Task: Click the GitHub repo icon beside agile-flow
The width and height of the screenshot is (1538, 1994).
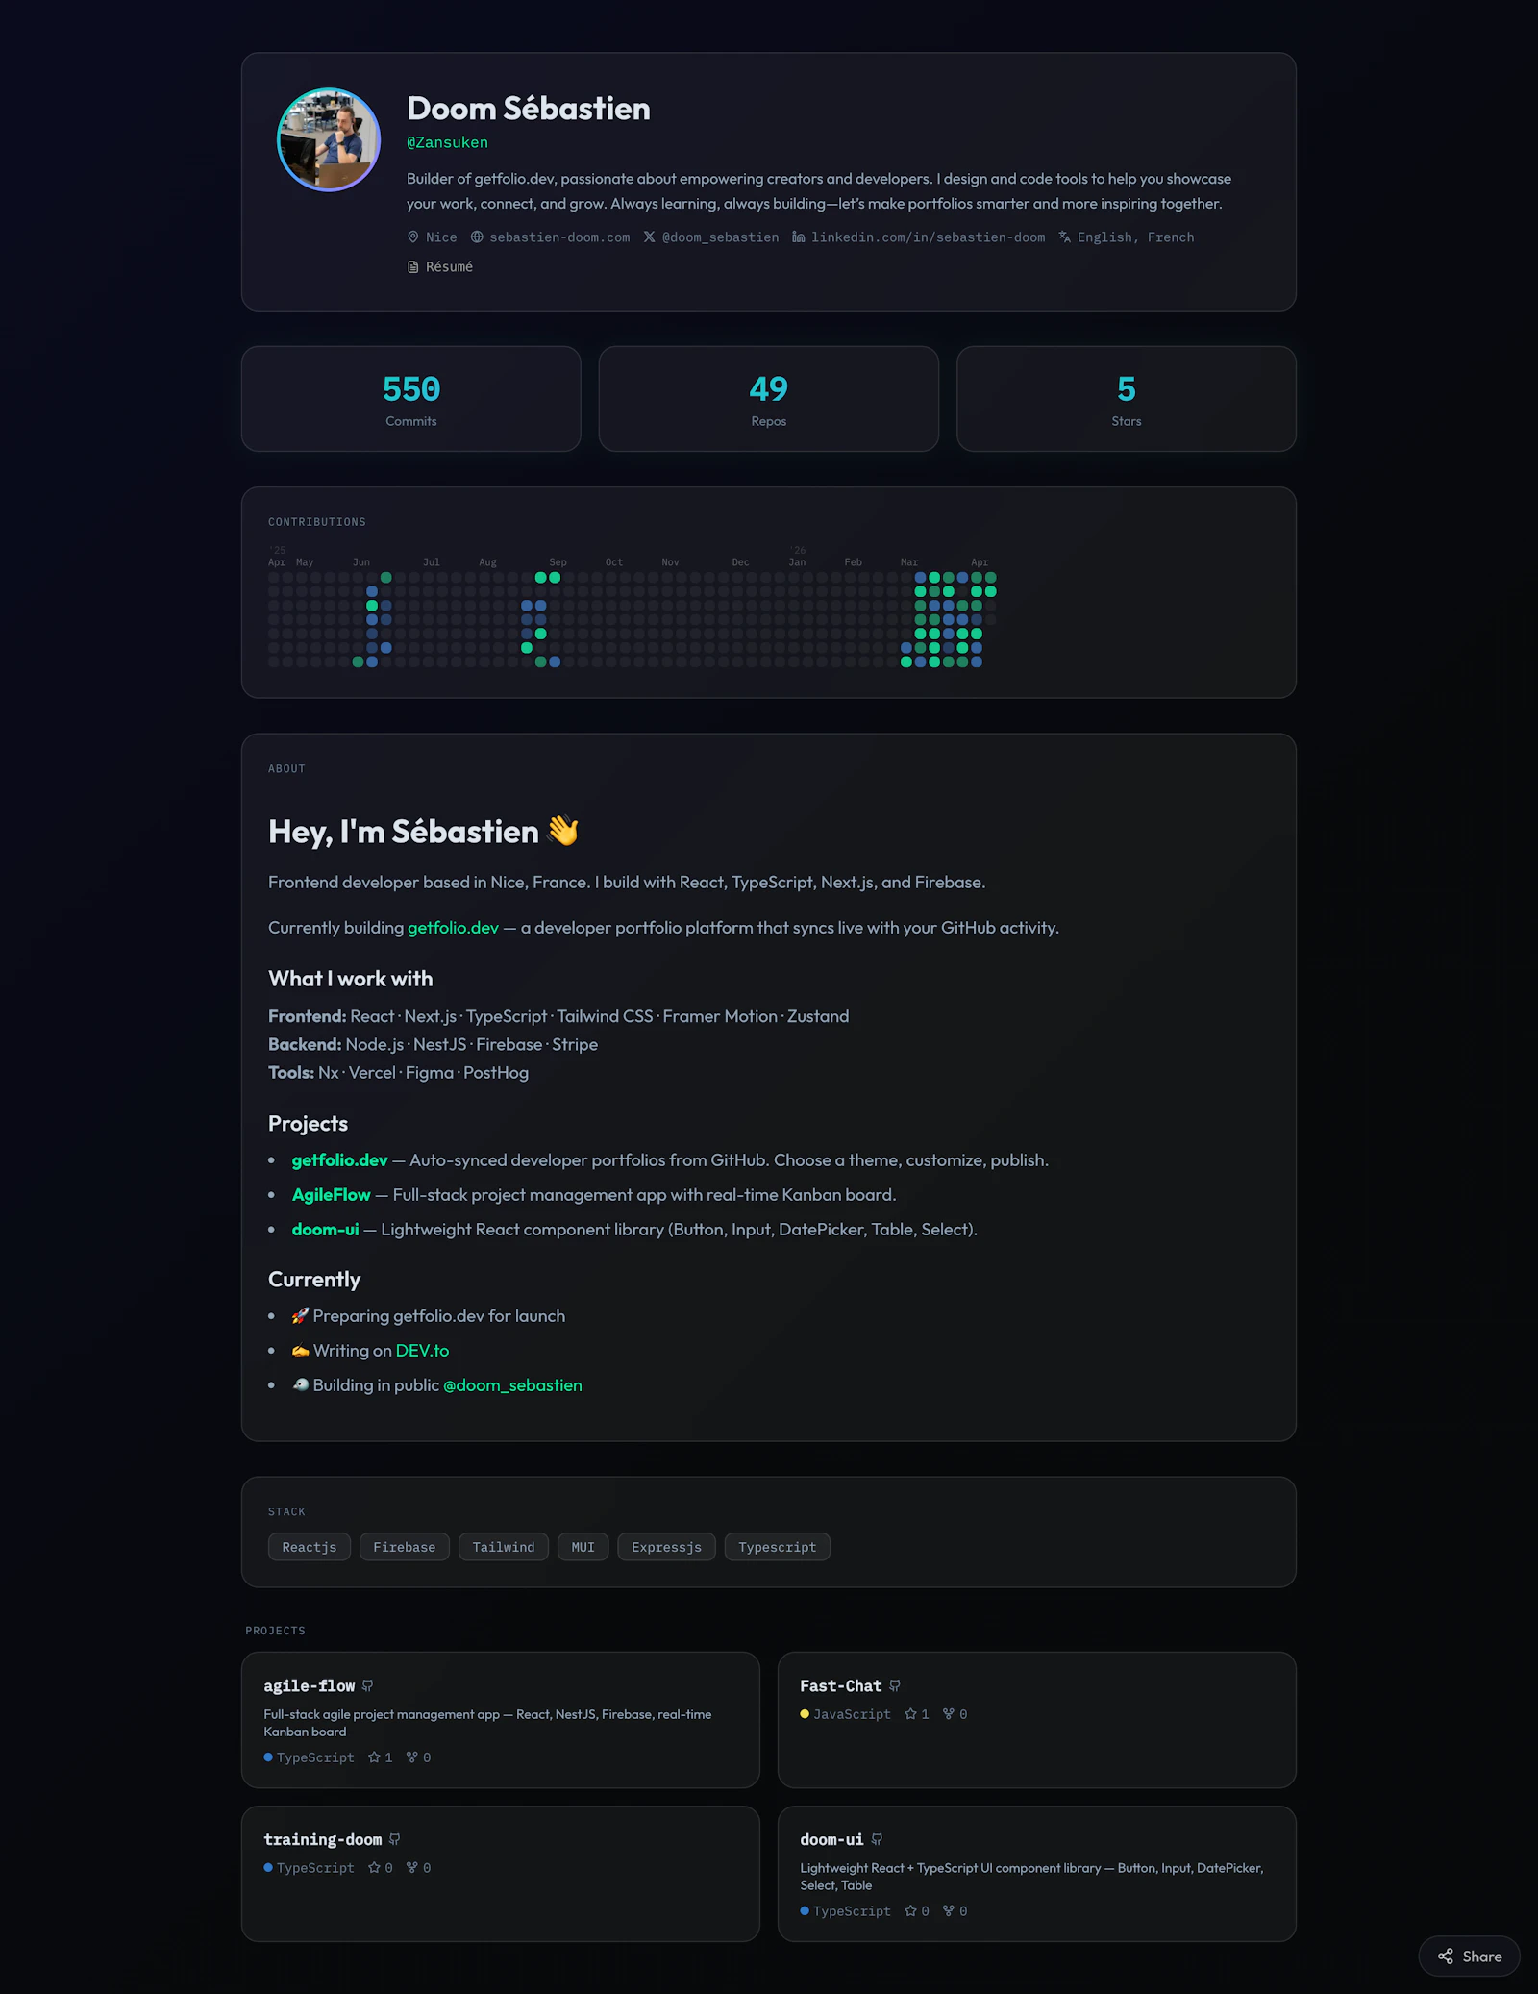Action: (x=368, y=1685)
